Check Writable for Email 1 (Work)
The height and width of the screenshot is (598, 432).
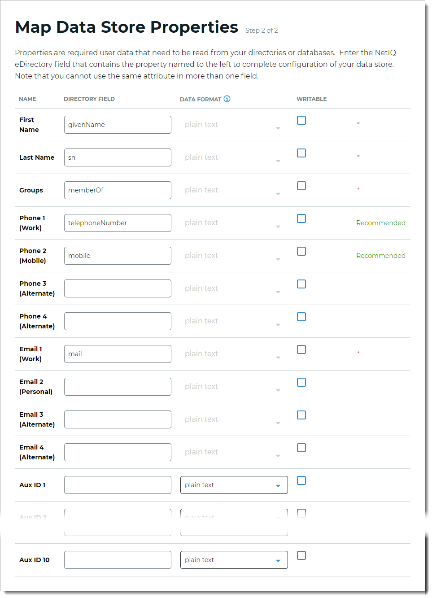click(301, 349)
